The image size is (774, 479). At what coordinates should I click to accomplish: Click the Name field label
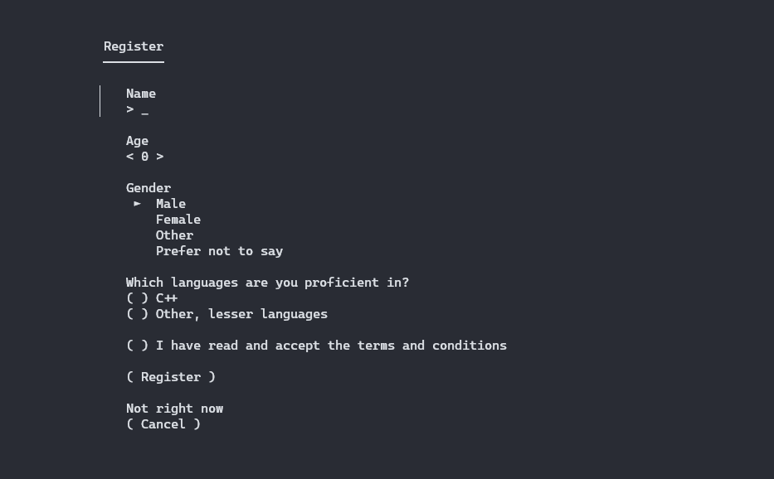(x=141, y=94)
